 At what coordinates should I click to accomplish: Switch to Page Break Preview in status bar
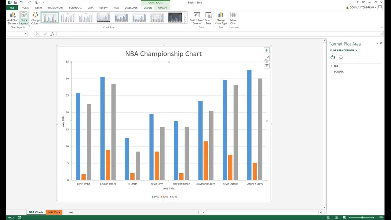(x=344, y=218)
